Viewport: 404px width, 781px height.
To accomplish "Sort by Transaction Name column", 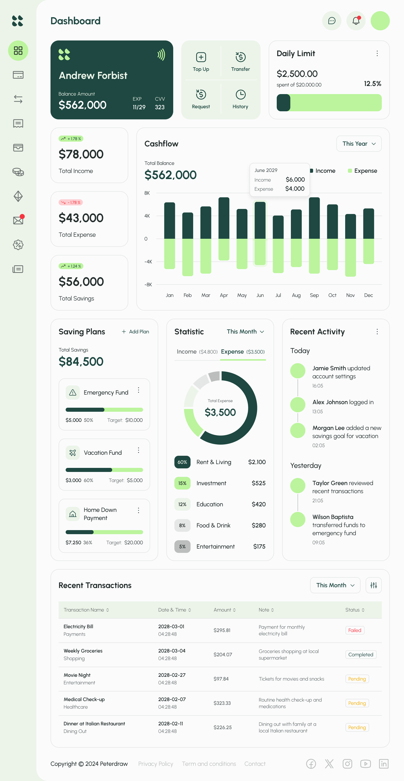I will click(x=86, y=610).
